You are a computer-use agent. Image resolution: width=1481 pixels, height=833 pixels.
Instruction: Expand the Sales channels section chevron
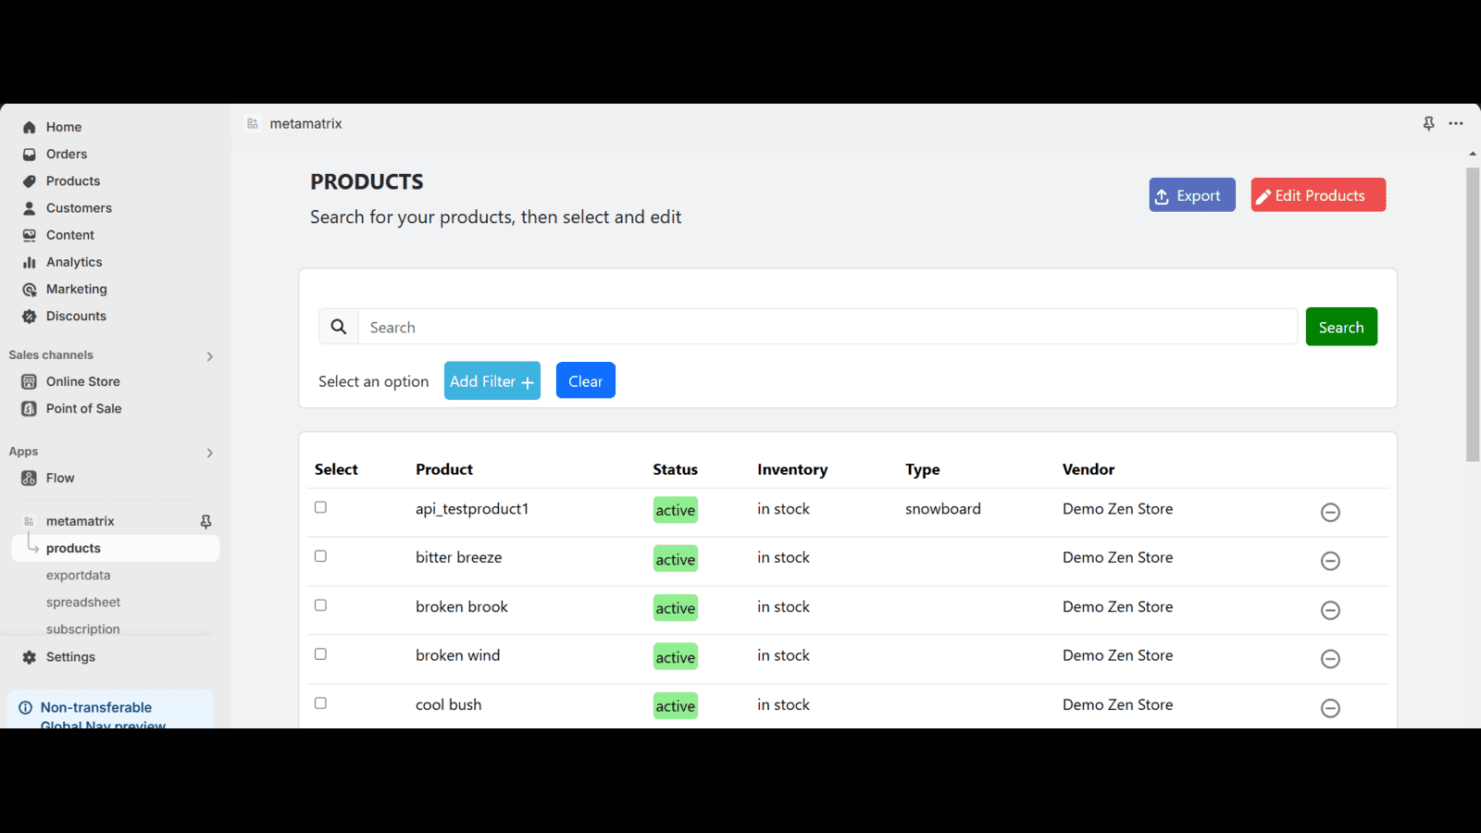(x=210, y=356)
